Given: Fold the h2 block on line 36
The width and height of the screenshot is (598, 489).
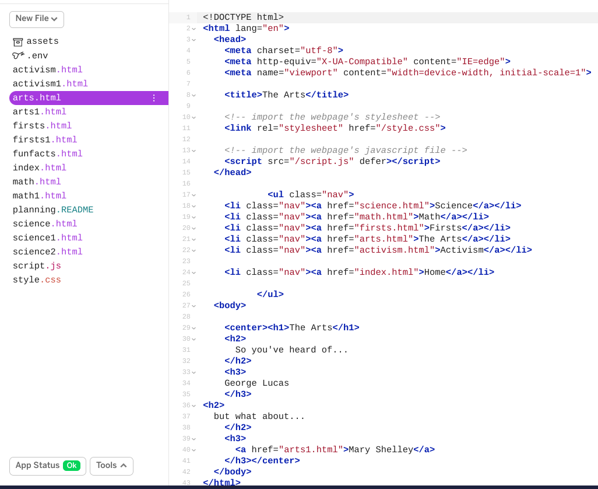Looking at the screenshot, I should point(194,406).
